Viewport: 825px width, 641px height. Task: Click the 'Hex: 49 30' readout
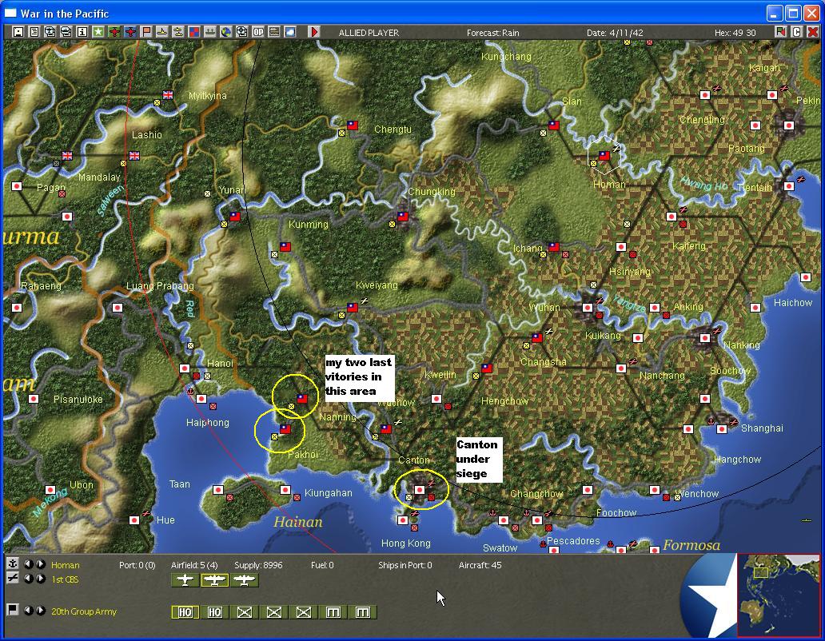coord(735,33)
